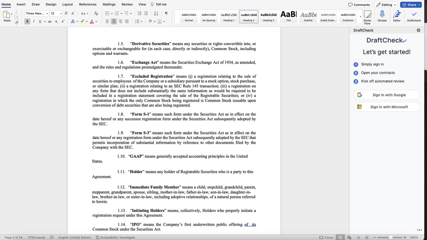
Task: Open the Editor tool
Action: [397, 16]
